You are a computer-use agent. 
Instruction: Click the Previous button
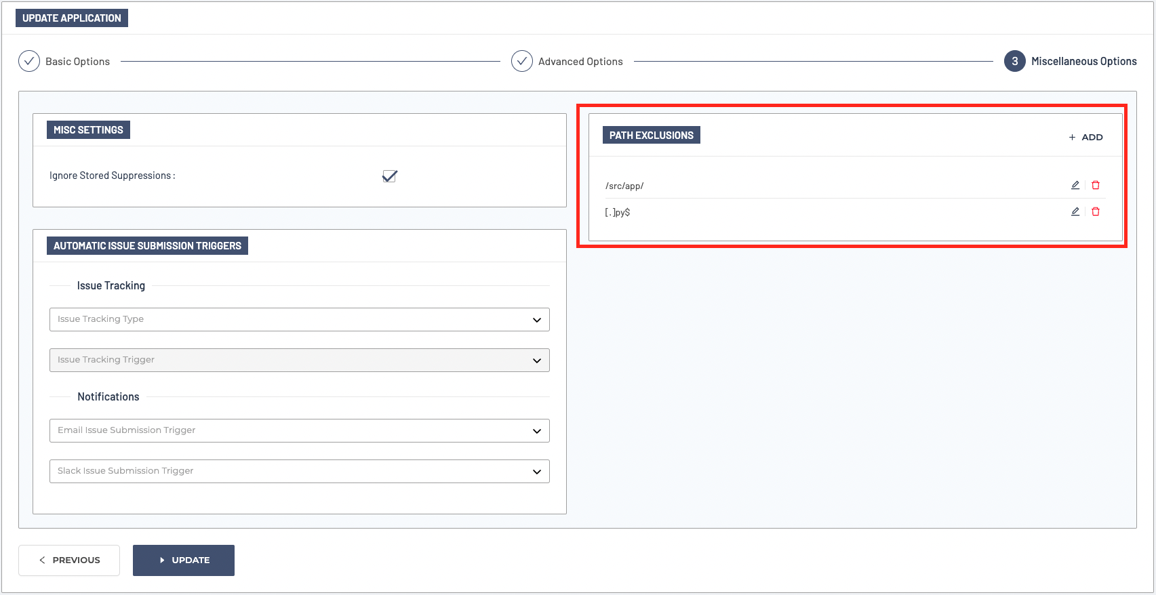click(69, 560)
